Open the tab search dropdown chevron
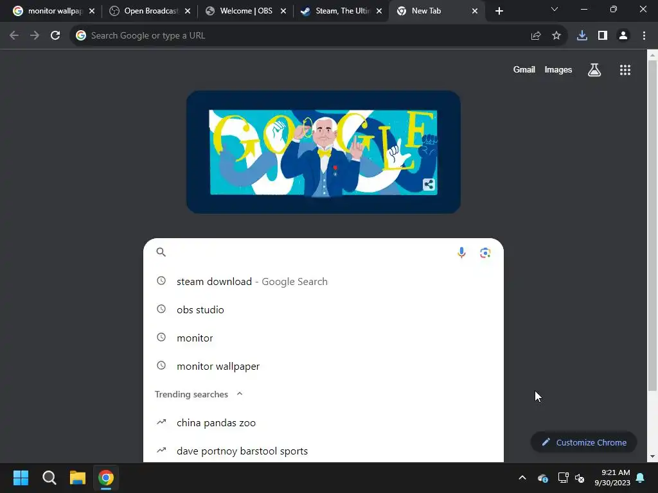Screen dimensions: 658x493 pos(555,9)
